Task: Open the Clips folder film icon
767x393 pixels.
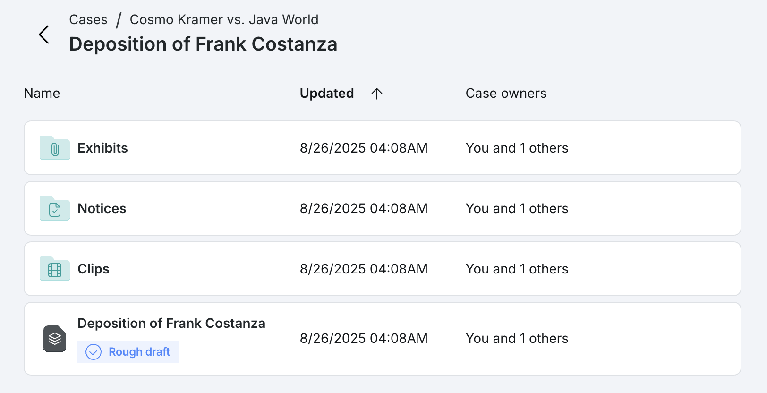Action: pos(55,269)
